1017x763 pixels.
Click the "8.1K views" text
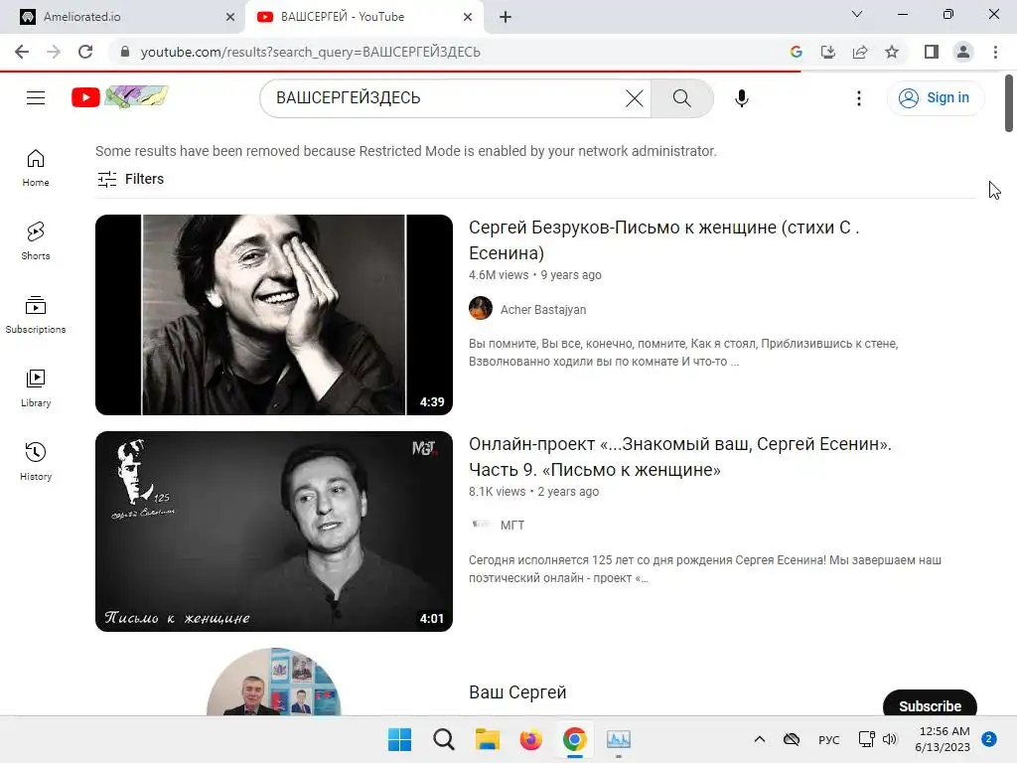point(497,492)
